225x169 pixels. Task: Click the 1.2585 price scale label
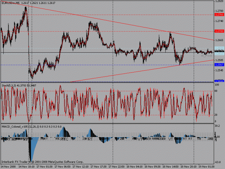(x=219, y=60)
